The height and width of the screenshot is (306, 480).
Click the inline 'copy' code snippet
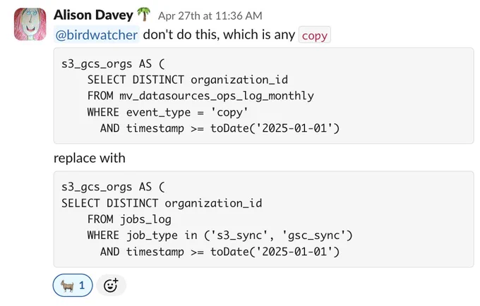click(314, 35)
